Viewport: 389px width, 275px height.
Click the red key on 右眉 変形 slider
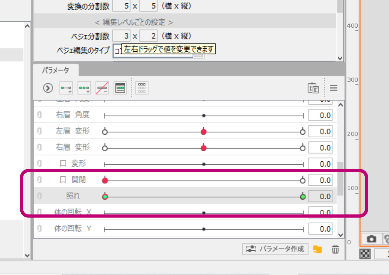(204, 148)
